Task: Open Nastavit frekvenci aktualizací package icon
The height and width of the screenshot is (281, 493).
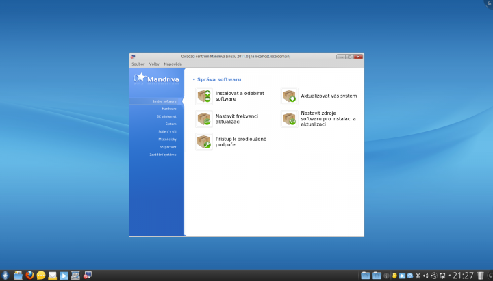Action: pyautogui.click(x=204, y=119)
